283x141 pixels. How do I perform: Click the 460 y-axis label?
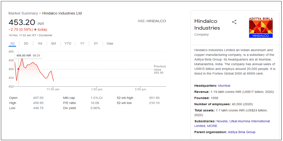[x=11, y=52]
